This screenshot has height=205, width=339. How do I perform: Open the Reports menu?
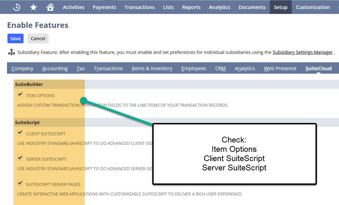(191, 7)
